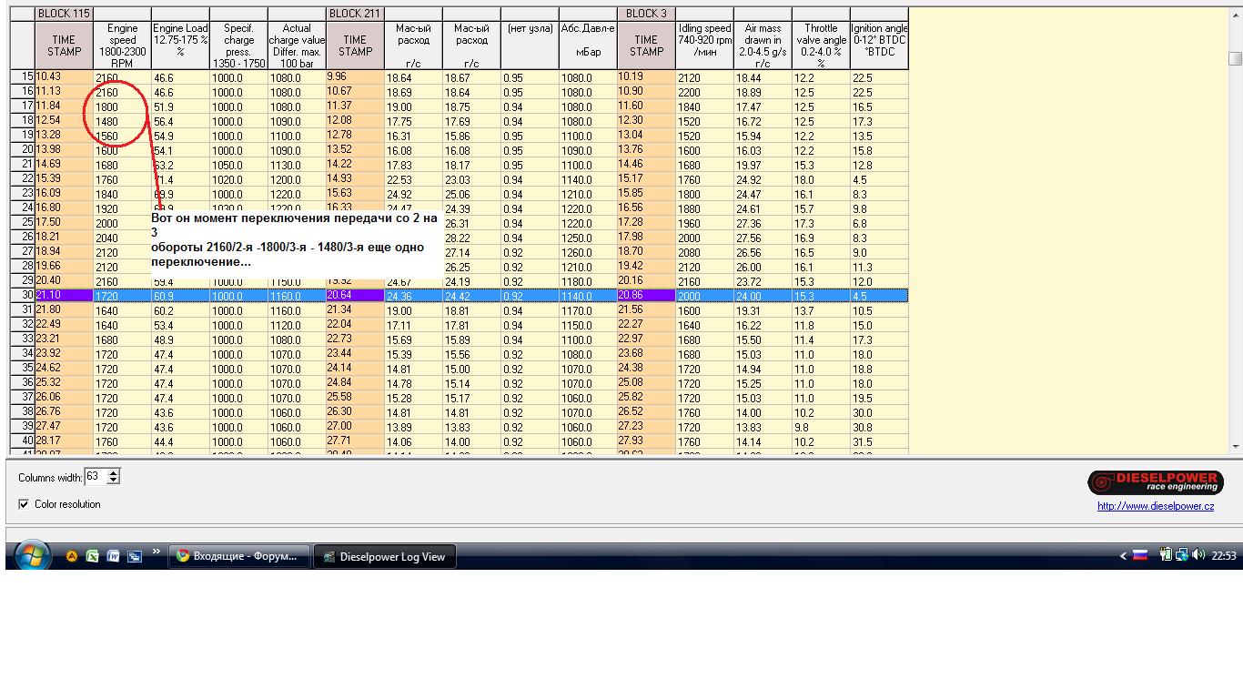Click the BLOCK 211 header cell
This screenshot has width=1243, height=699.
click(355, 14)
